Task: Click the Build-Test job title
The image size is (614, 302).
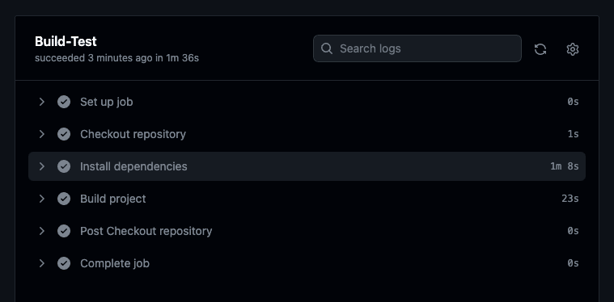Action: [x=66, y=41]
